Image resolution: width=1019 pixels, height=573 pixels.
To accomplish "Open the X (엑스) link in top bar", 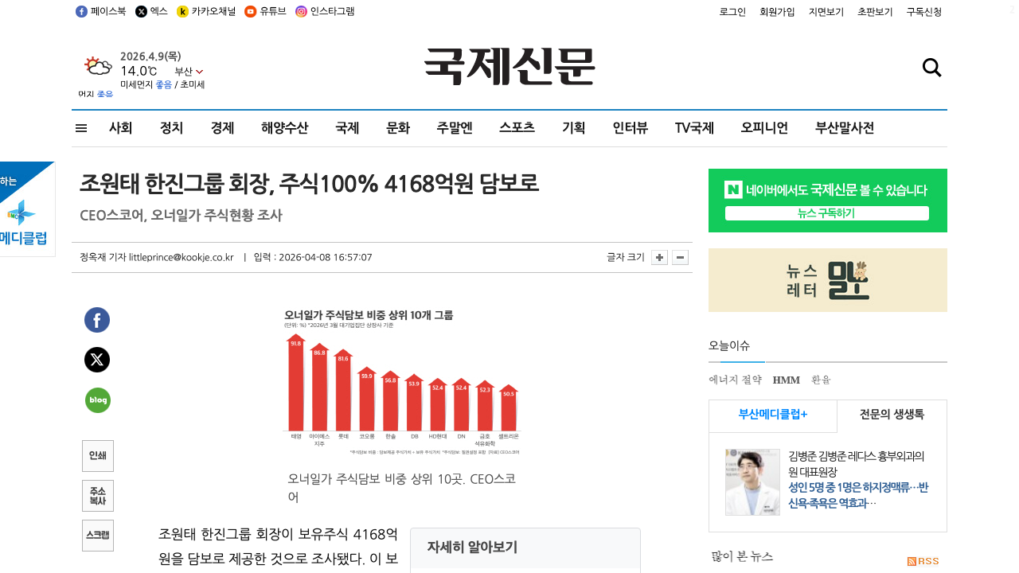I will coord(151,11).
